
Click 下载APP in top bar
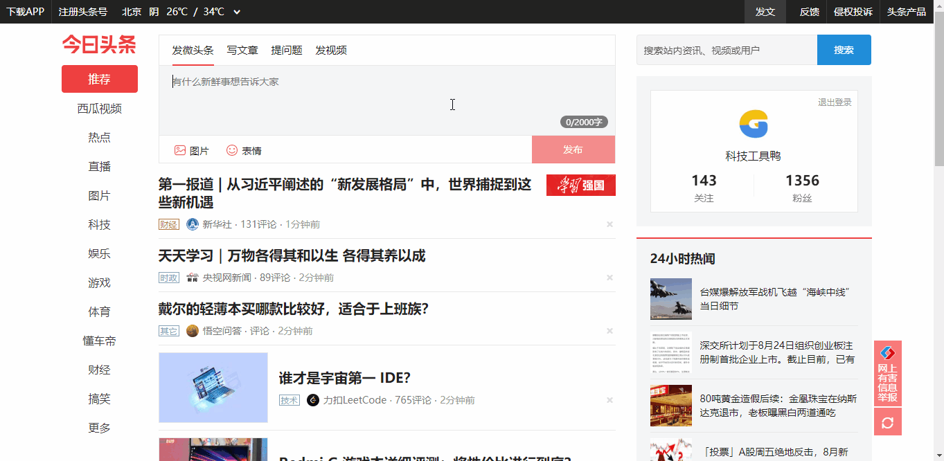pos(26,12)
